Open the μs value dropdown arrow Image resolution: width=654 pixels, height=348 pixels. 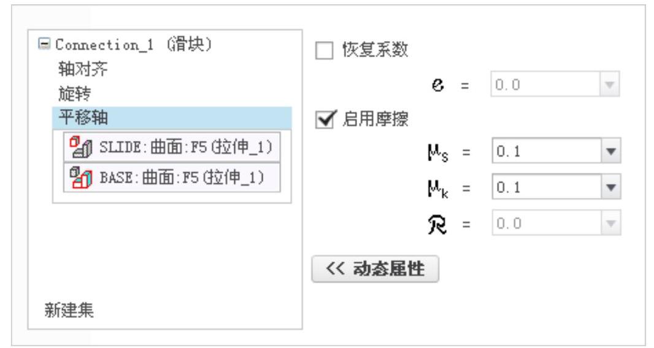tap(610, 151)
